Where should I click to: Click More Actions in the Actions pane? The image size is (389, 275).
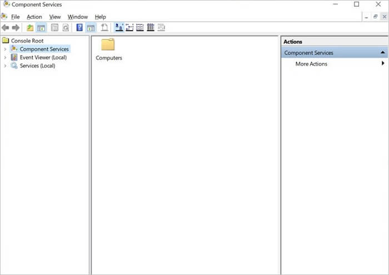pyautogui.click(x=311, y=64)
